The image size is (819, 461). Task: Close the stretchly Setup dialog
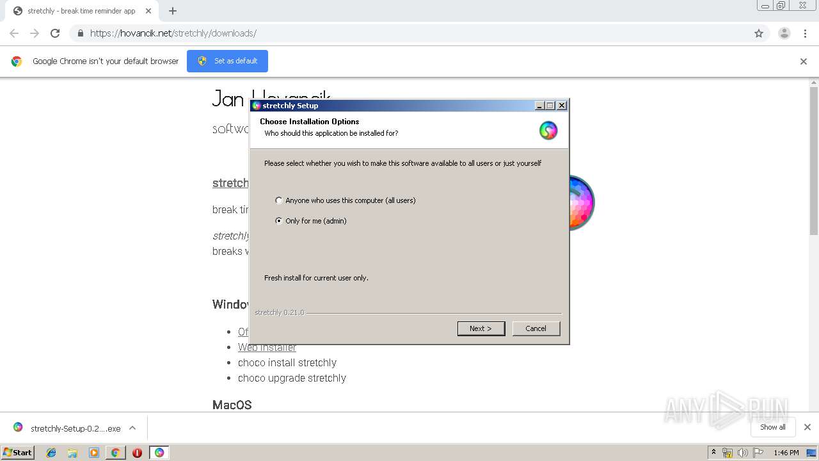point(562,106)
